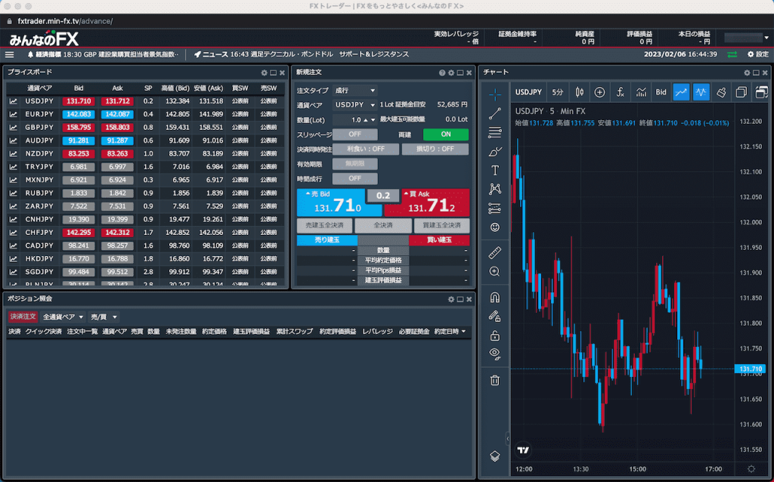Select the pattern drawing tool
774x482 pixels.
[x=494, y=189]
